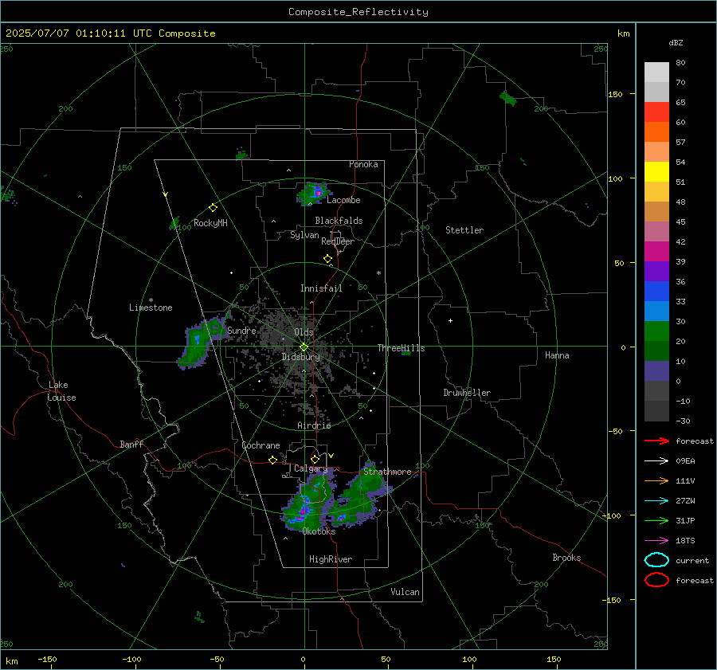Click the magenta 18TS arrow legend icon
717x670 pixels.
pyautogui.click(x=656, y=540)
